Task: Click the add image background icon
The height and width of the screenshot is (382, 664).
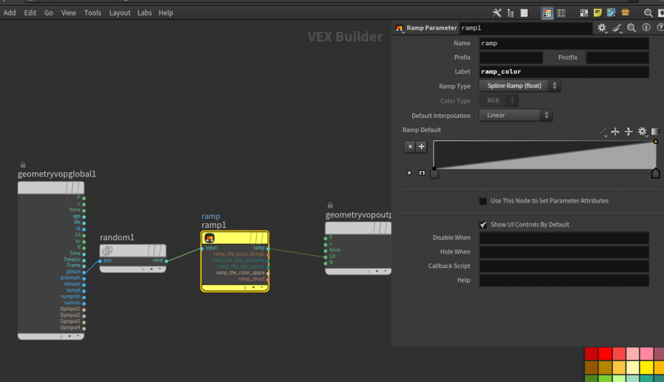Action: pyautogui.click(x=611, y=13)
